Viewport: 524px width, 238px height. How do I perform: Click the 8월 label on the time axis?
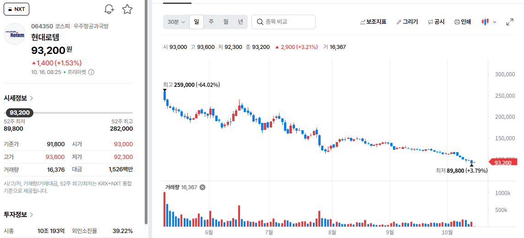coord(332,232)
